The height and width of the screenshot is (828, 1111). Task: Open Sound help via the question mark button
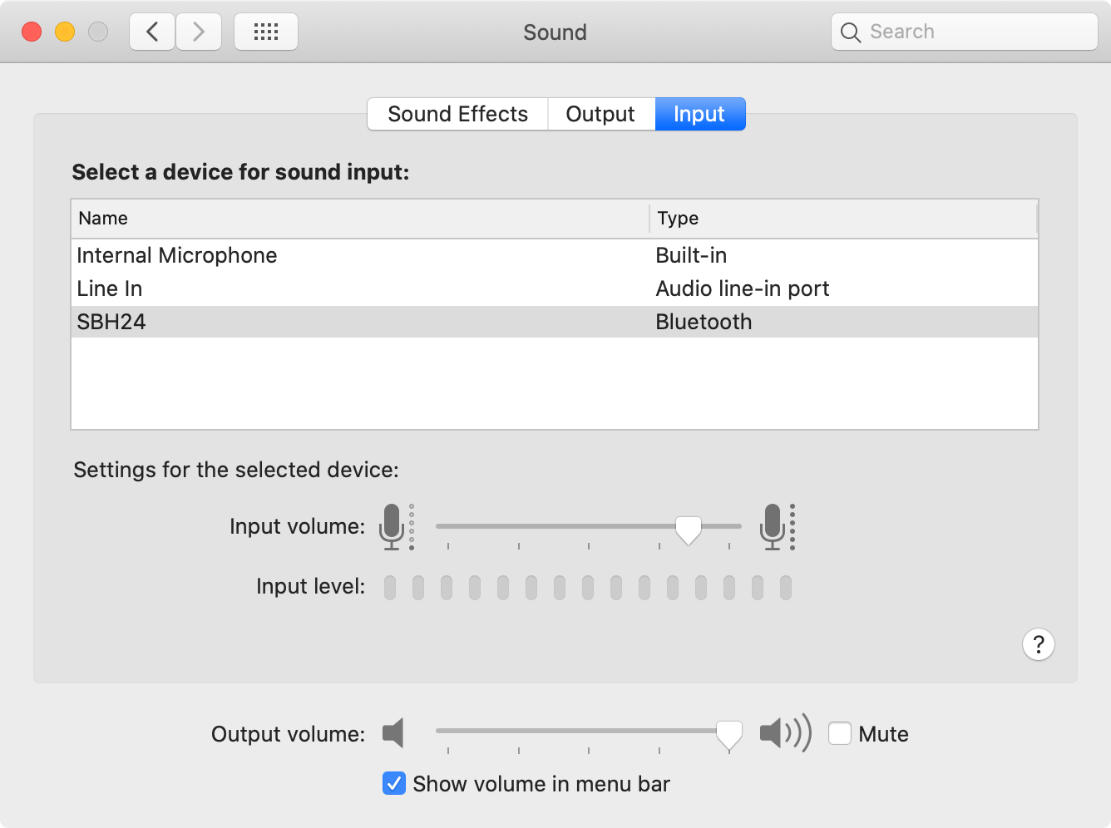1038,644
